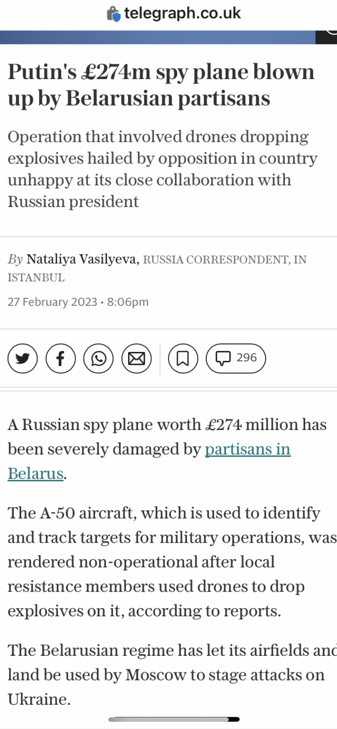The height and width of the screenshot is (729, 337).
Task: Open the 296 comments
Action: point(236,358)
